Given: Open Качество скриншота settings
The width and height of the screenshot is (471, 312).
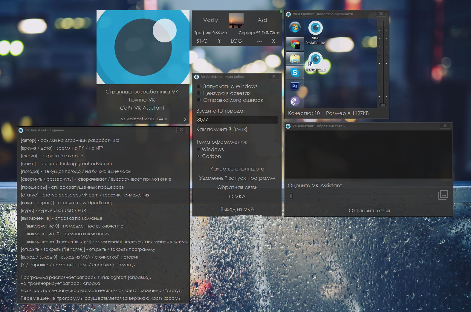Looking at the screenshot, I should click(x=237, y=169).
